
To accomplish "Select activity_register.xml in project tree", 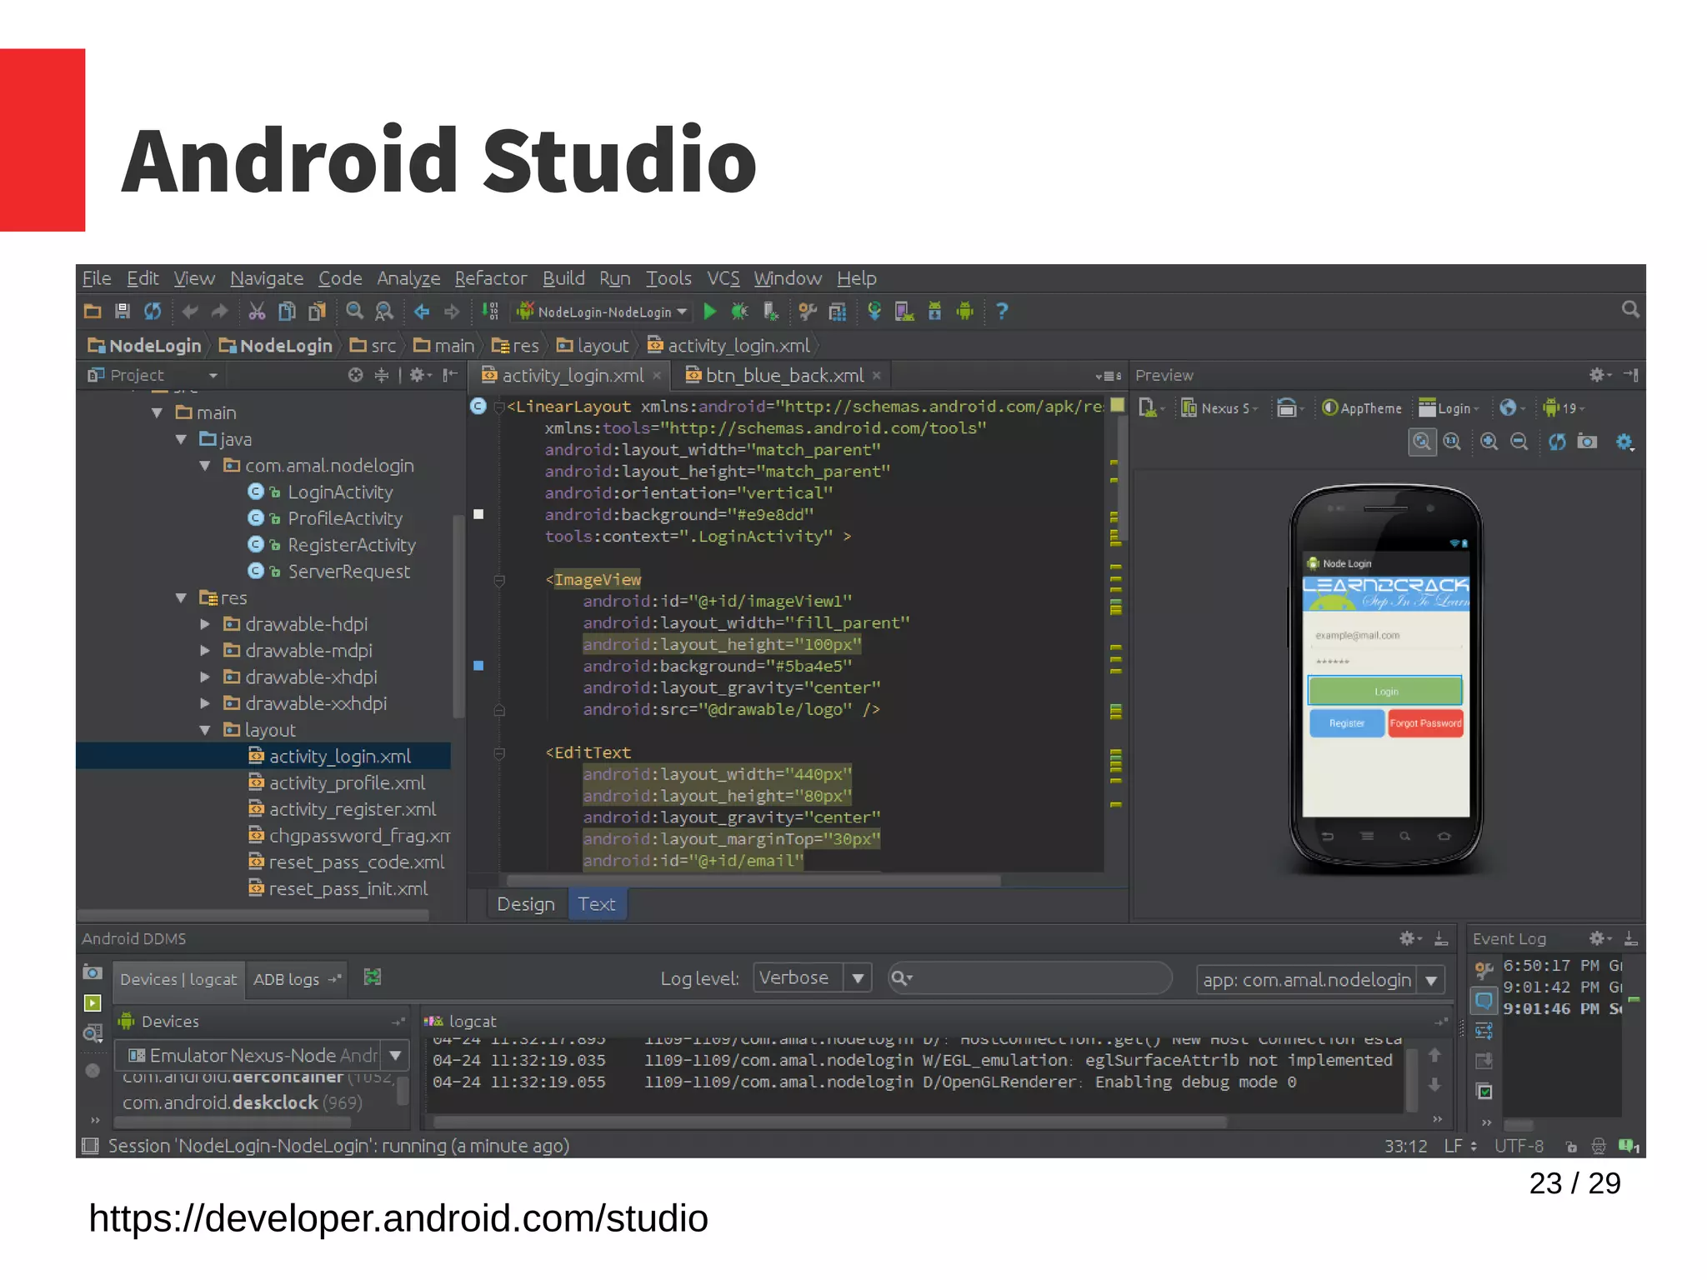I will [x=352, y=809].
